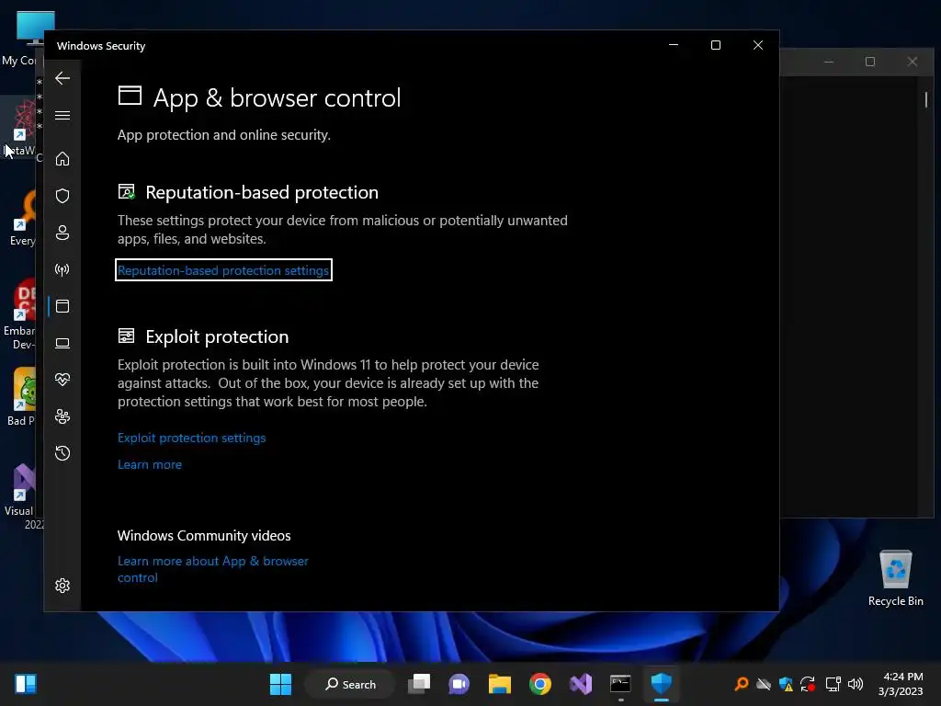This screenshot has height=706, width=941.
Task: Open the taskbar Search box
Action: point(350,684)
